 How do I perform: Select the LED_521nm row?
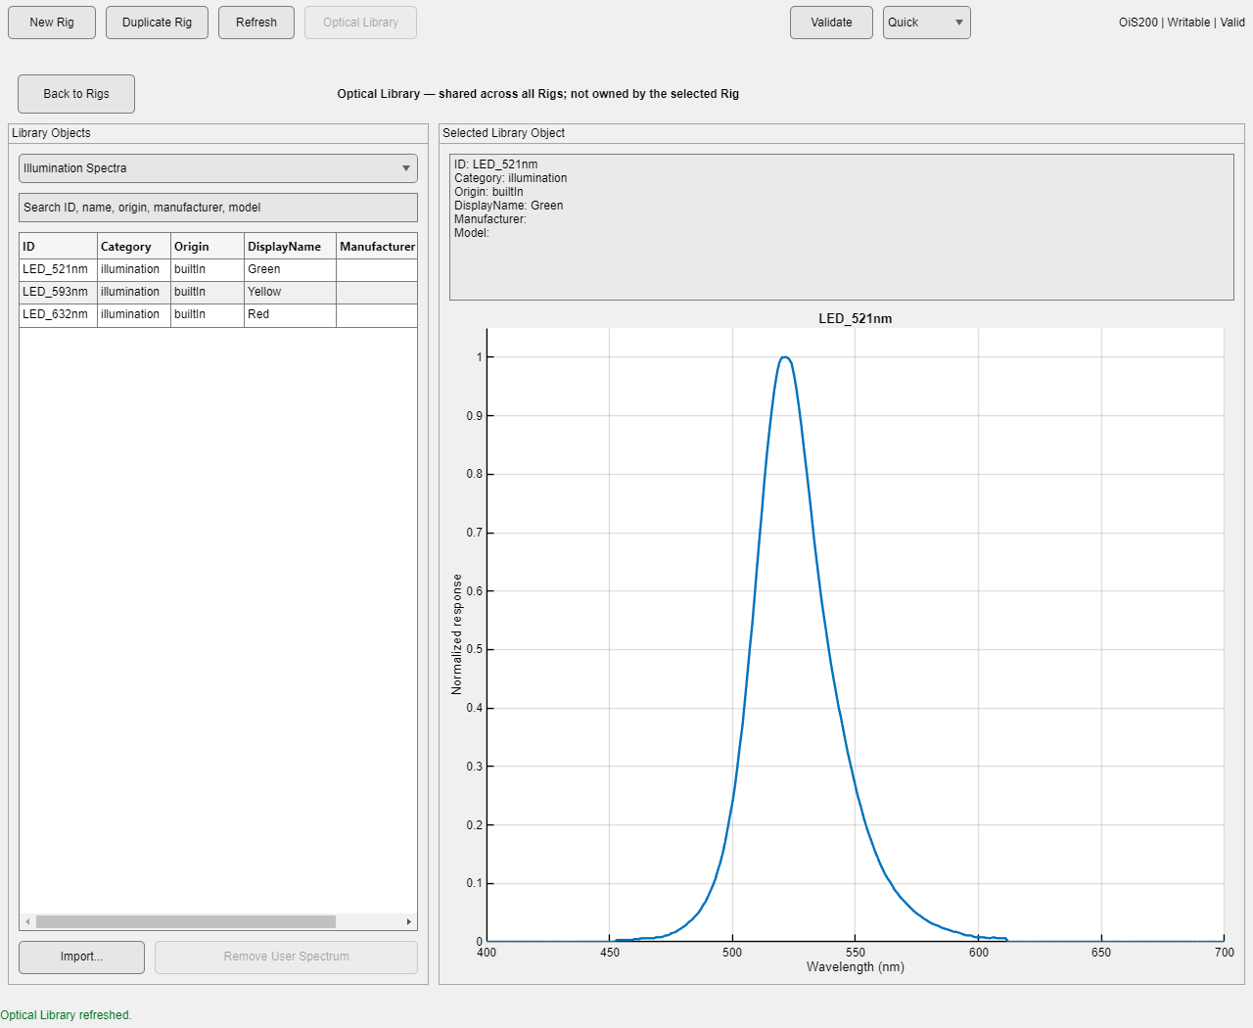coord(218,269)
